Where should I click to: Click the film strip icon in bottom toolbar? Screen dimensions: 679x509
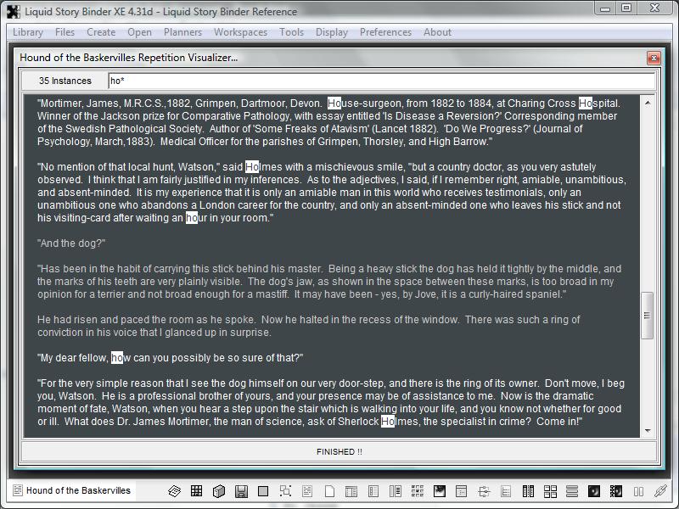[528, 491]
